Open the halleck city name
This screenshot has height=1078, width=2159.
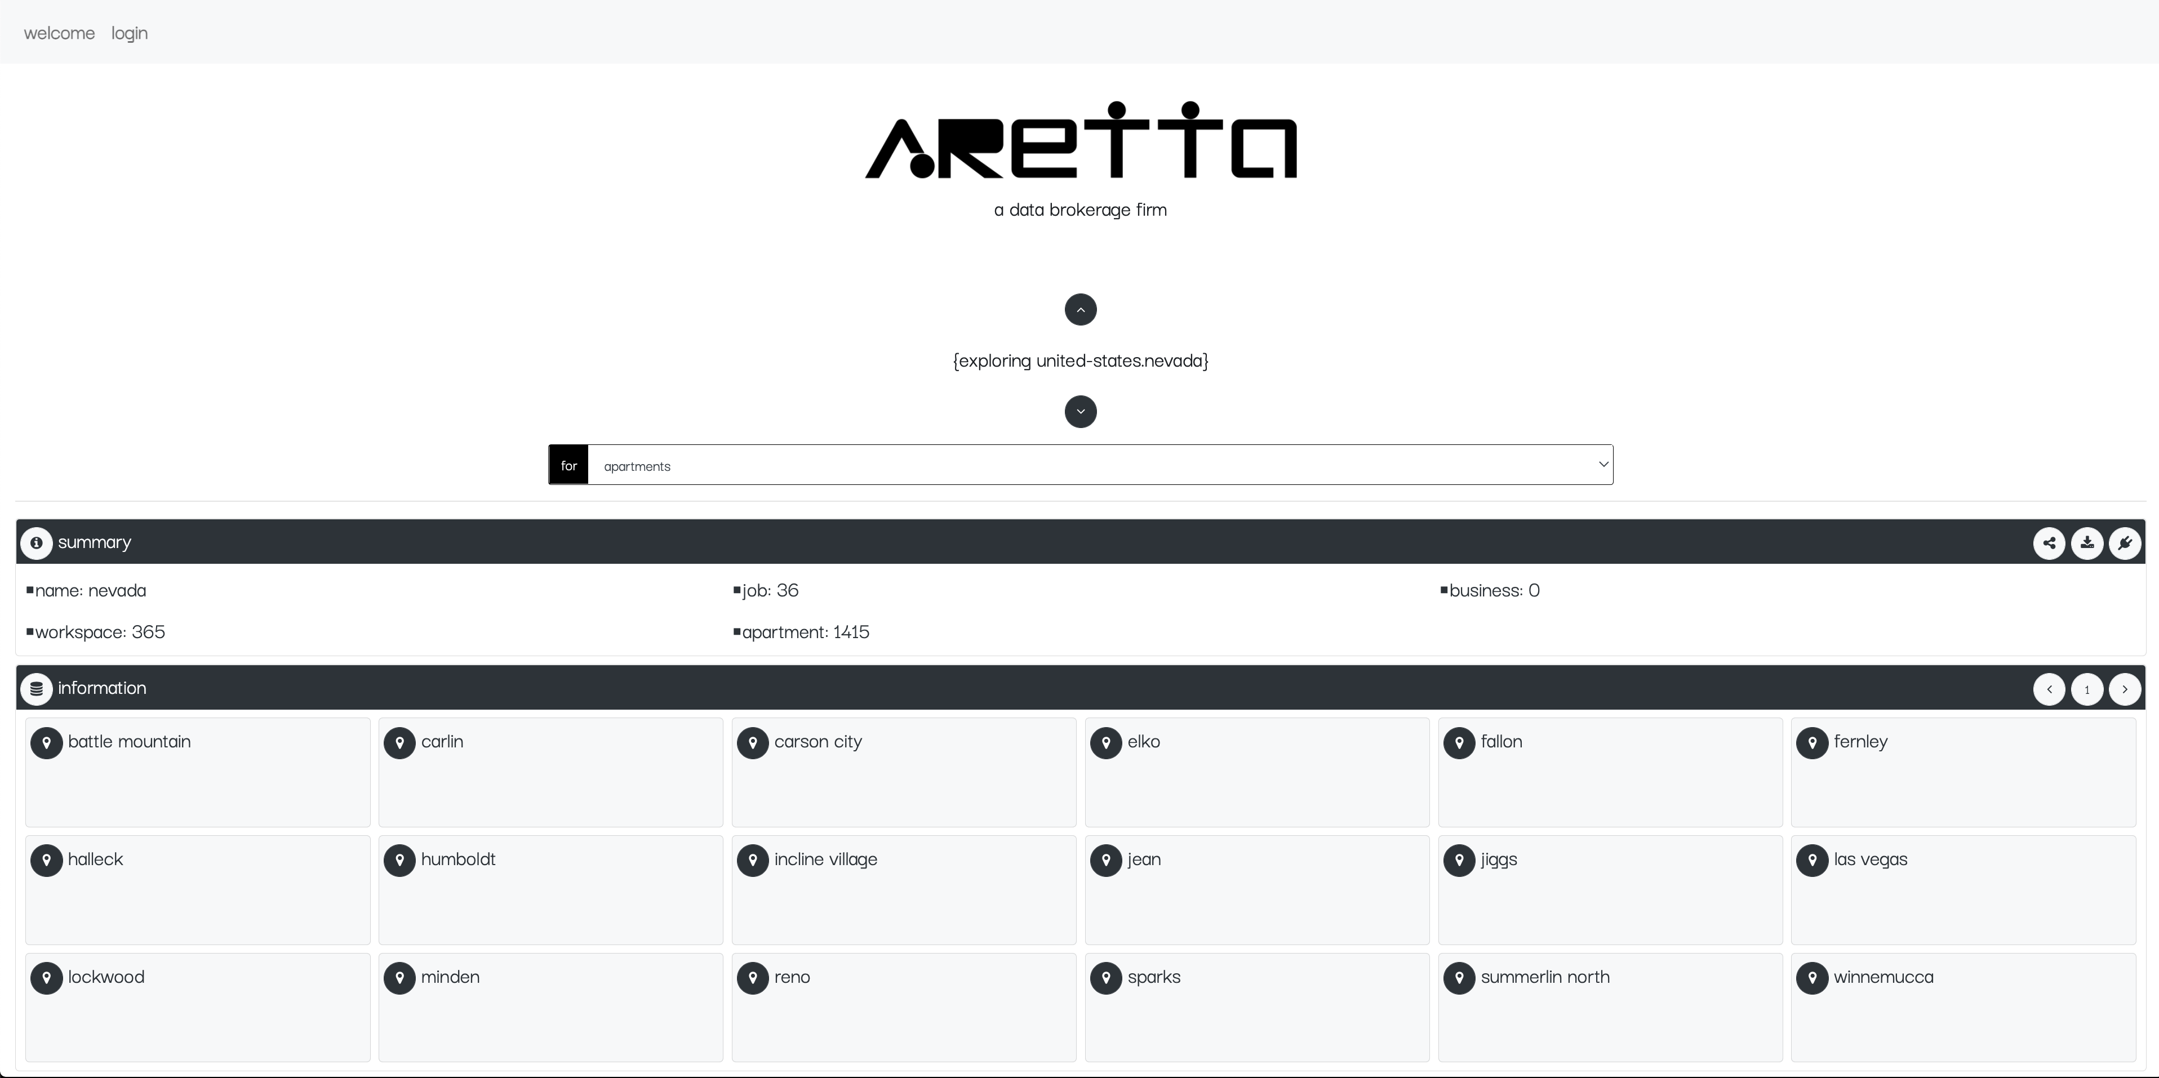tap(96, 858)
